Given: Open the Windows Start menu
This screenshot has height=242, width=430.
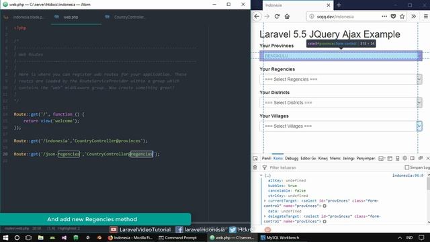Looking at the screenshot, I should (5, 237).
